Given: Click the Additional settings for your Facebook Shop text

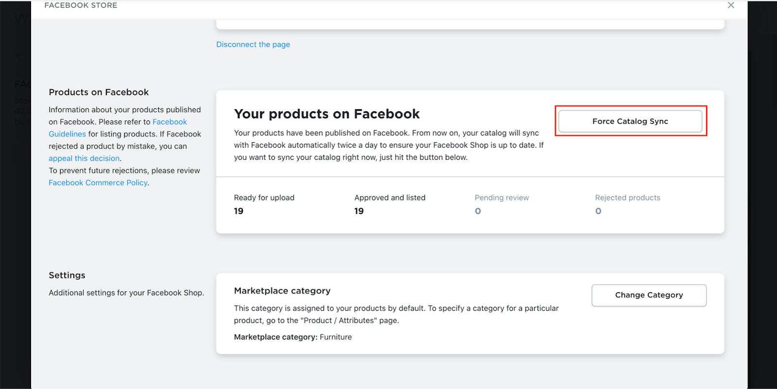Looking at the screenshot, I should point(126,293).
